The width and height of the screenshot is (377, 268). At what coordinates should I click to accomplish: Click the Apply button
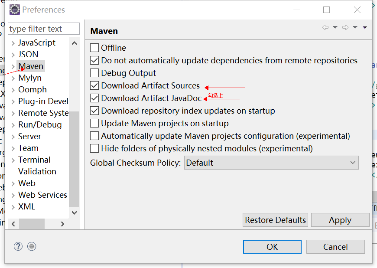(x=340, y=220)
